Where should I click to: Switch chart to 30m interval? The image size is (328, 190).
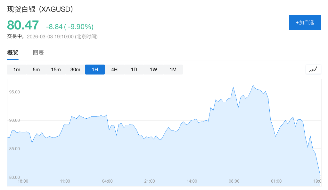tap(75, 69)
